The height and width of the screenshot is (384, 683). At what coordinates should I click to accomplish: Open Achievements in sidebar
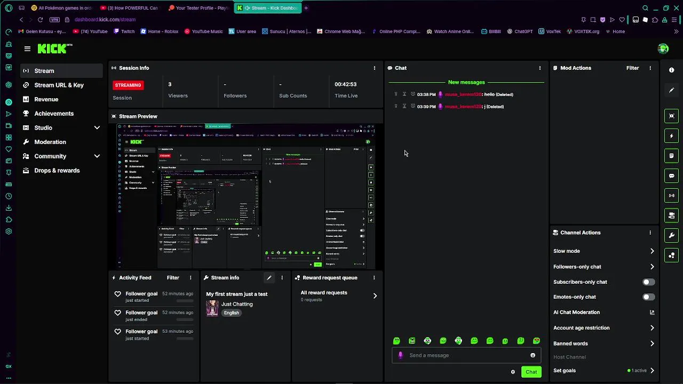62,114
